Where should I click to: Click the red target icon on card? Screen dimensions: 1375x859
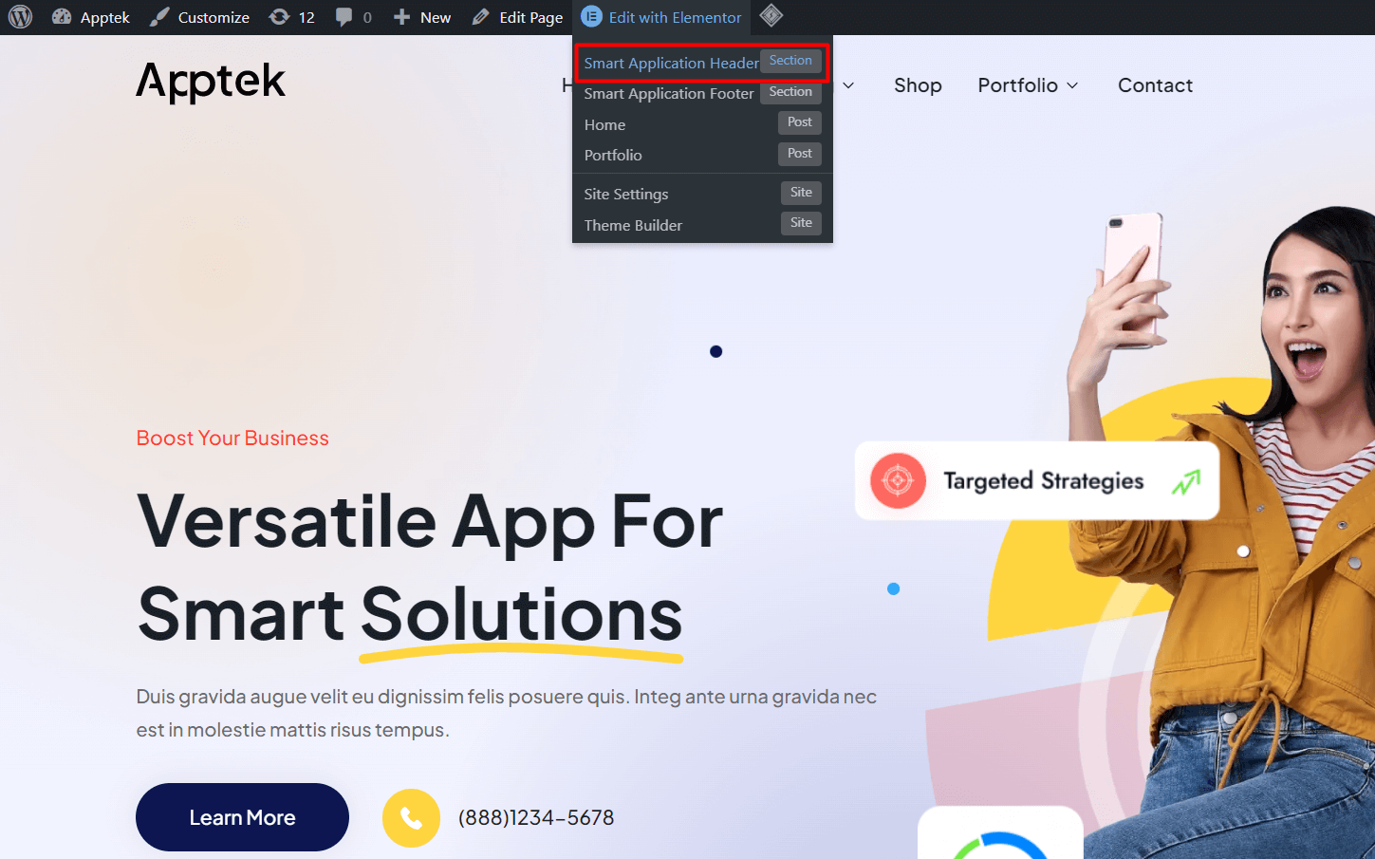[x=898, y=480]
